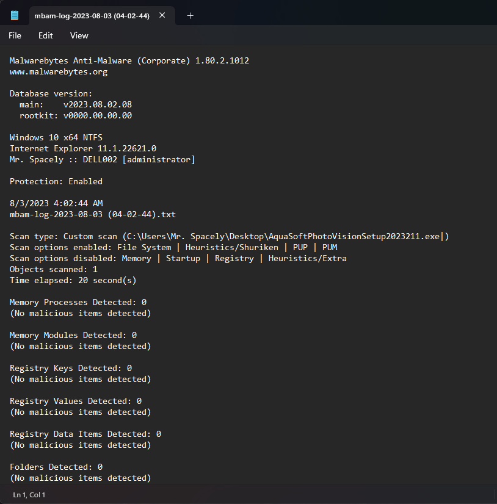Click the 'Scan options enabled' line
This screenshot has height=504, width=497.
[x=174, y=248]
